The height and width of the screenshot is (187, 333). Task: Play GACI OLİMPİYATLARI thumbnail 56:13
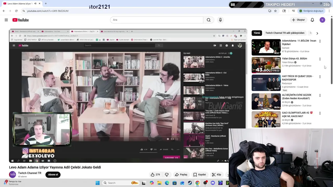point(266,119)
